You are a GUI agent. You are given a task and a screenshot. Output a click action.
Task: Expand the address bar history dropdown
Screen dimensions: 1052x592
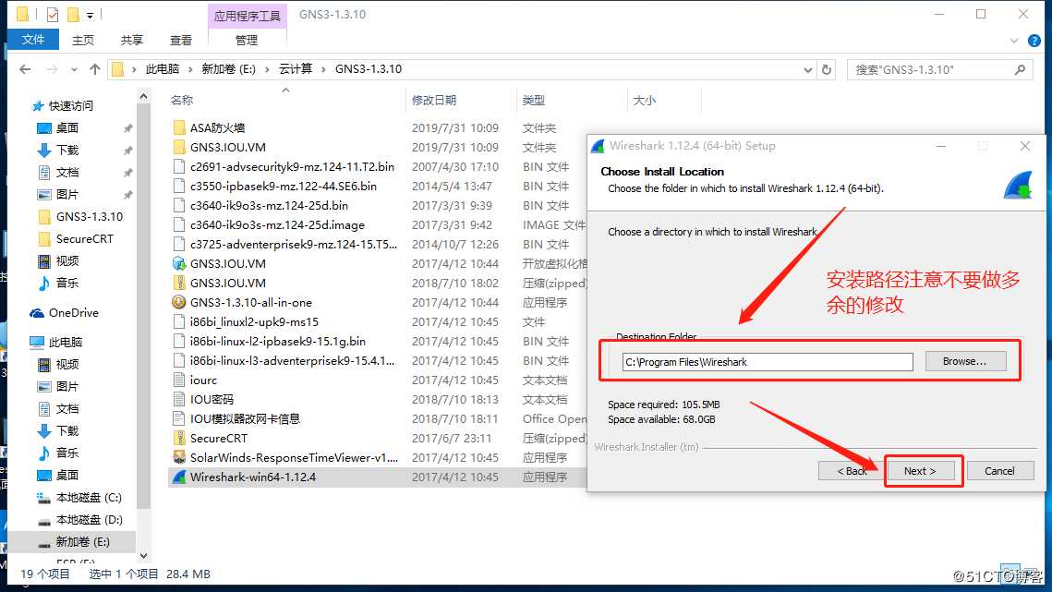pyautogui.click(x=808, y=70)
